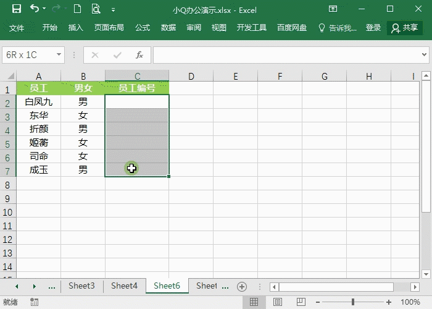Click the zoom out minus button
Image resolution: width=432 pixels, height=309 pixels.
pyautogui.click(x=318, y=302)
